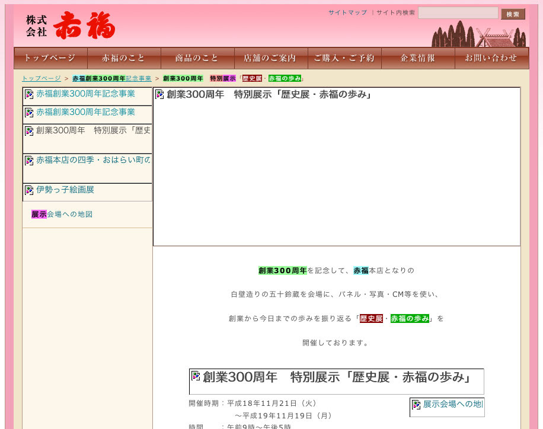
Task: Click text line 白壁造りの五十鈴蔵を会場に
Action: pyautogui.click(x=335, y=294)
